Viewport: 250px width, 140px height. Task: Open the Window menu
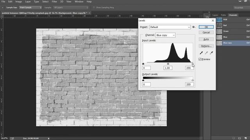(x=79, y=2)
